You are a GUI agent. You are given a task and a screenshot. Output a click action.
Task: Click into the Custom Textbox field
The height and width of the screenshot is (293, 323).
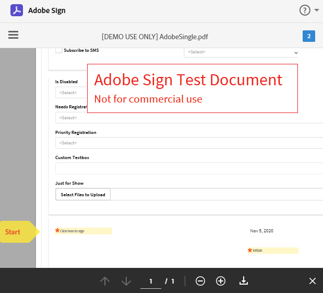(x=189, y=168)
